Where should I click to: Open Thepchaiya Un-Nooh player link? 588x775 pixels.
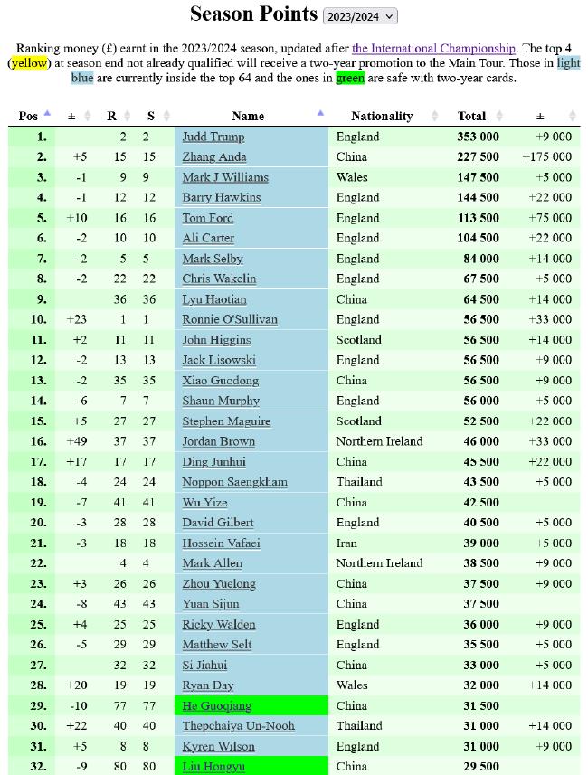point(238,726)
